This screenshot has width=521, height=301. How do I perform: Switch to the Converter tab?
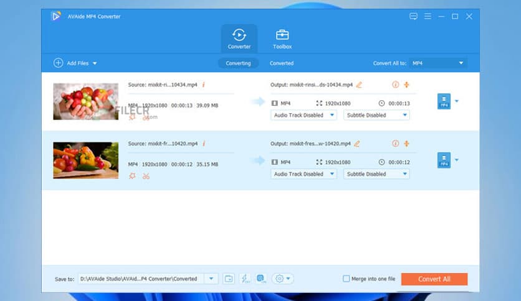tap(239, 39)
